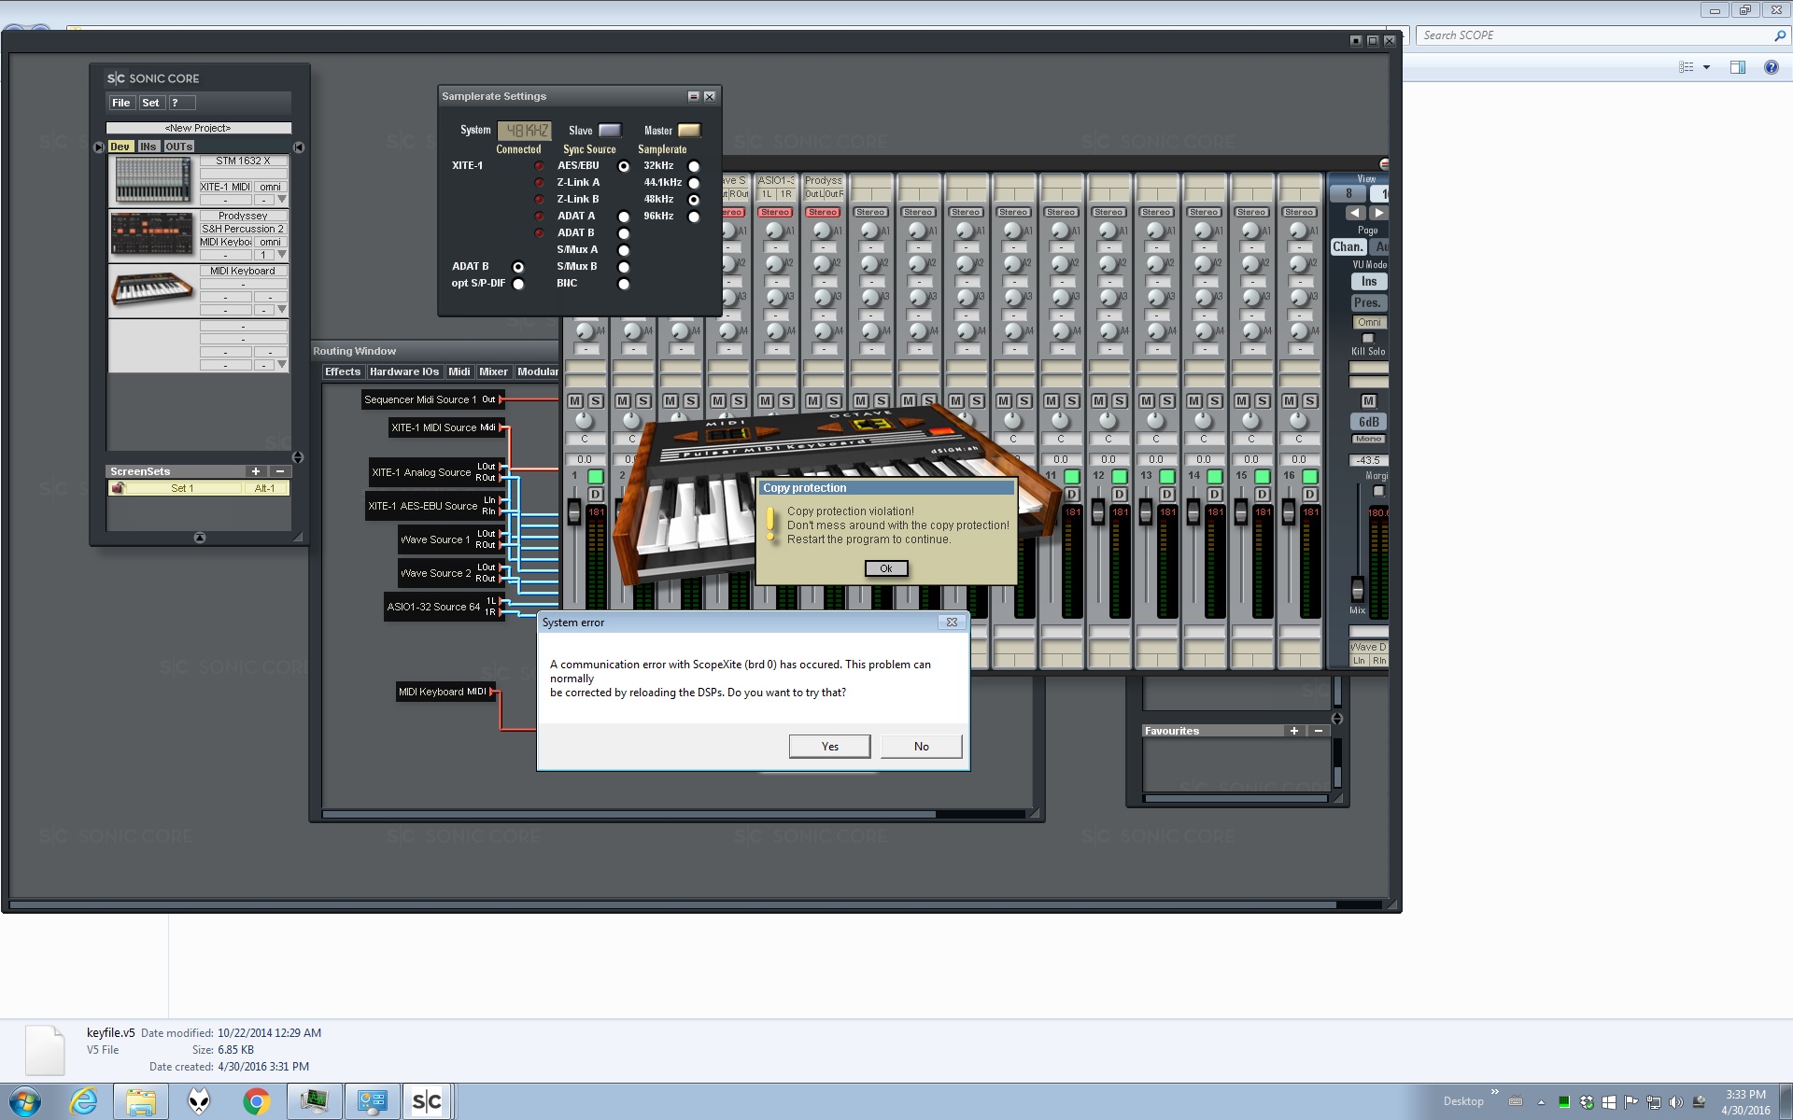Screen dimensions: 1793x1120
Task: Mute mixer channel 1 with M button
Action: 575,400
